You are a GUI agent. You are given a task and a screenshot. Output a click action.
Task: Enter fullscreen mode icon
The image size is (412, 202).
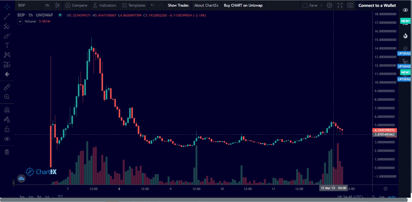(340, 5)
